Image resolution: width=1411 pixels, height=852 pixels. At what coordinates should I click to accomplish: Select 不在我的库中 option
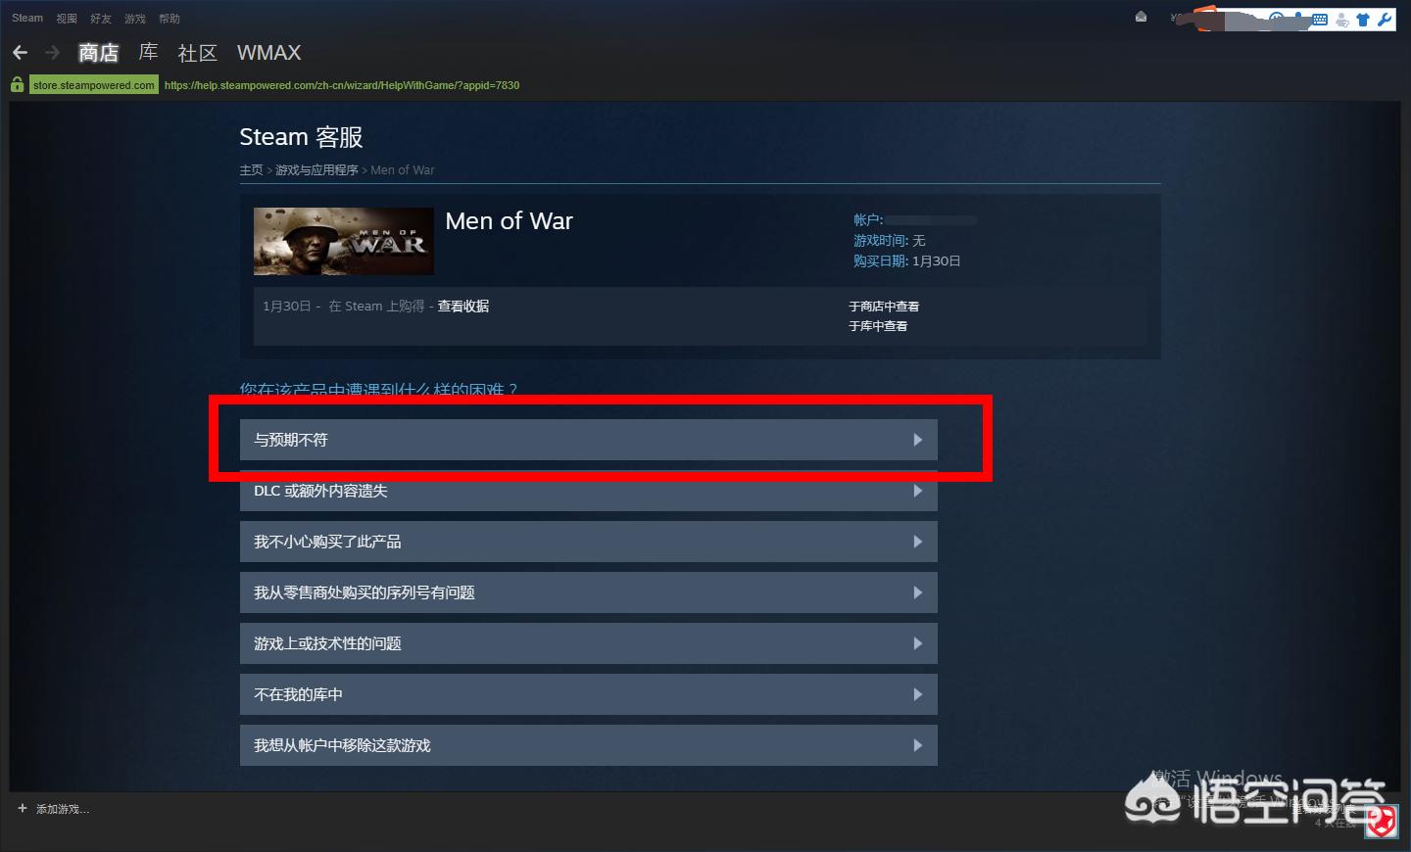point(588,694)
